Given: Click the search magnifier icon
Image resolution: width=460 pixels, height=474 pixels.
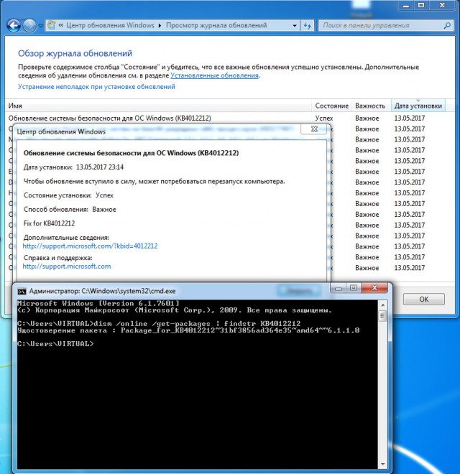Looking at the screenshot, I should coord(447,25).
